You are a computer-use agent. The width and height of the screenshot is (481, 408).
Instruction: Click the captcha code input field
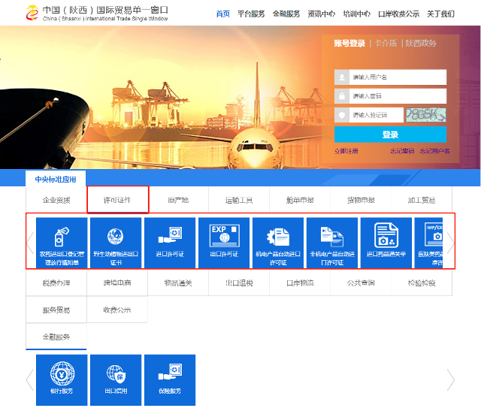(377, 115)
